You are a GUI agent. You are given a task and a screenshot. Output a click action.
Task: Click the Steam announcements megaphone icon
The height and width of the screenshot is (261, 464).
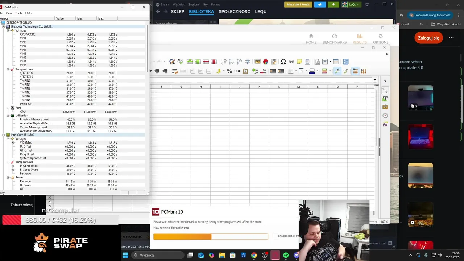pyautogui.click(x=320, y=4)
